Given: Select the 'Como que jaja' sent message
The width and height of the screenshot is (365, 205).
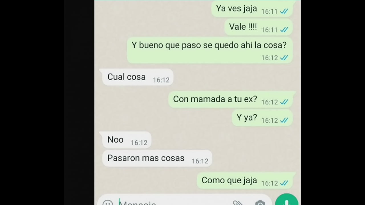Looking at the screenshot, I should pyautogui.click(x=245, y=181).
